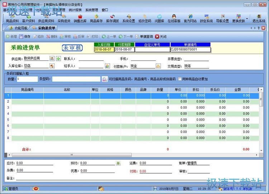The image size is (269, 194).
Task: Open the warehouse picker icon next to 总店
Action: coord(52,66)
